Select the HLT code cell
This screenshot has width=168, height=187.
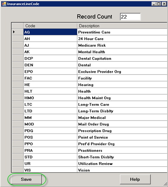coord(50,91)
